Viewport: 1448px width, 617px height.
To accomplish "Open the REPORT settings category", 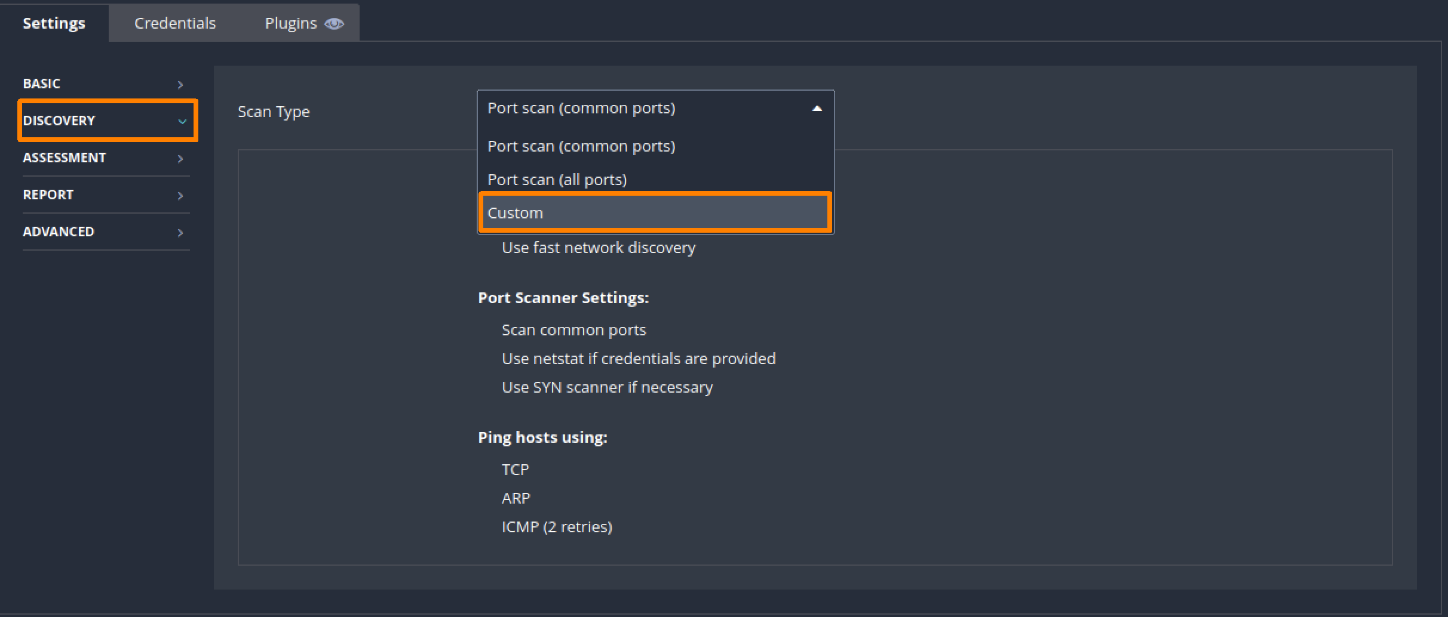I will 48,195.
